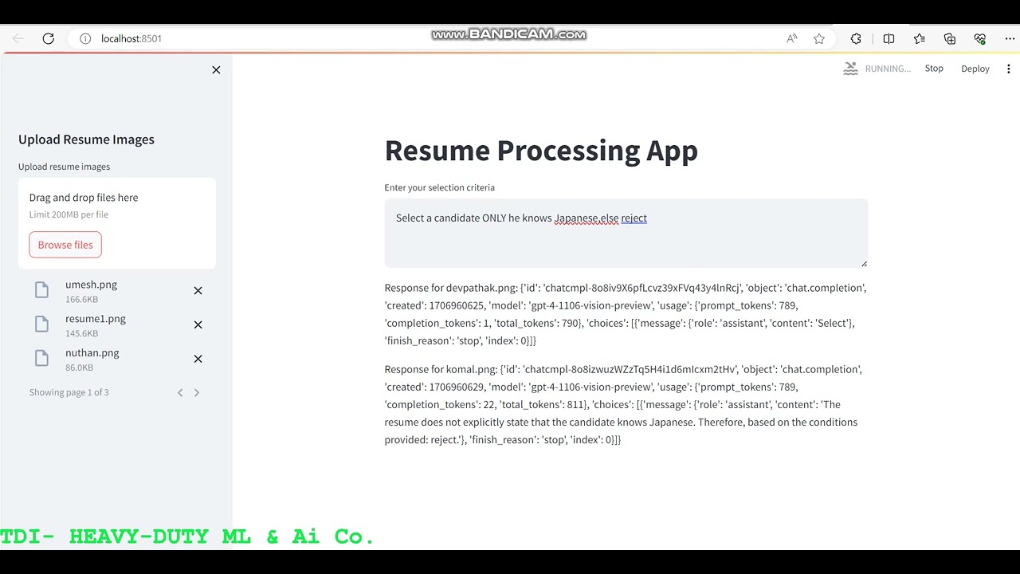The image size is (1020, 574).
Task: Add page to favorites with star icon
Action: pyautogui.click(x=819, y=38)
